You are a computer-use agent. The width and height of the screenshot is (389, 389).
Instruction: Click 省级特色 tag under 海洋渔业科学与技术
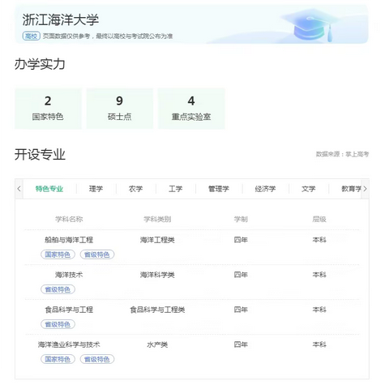(97, 359)
